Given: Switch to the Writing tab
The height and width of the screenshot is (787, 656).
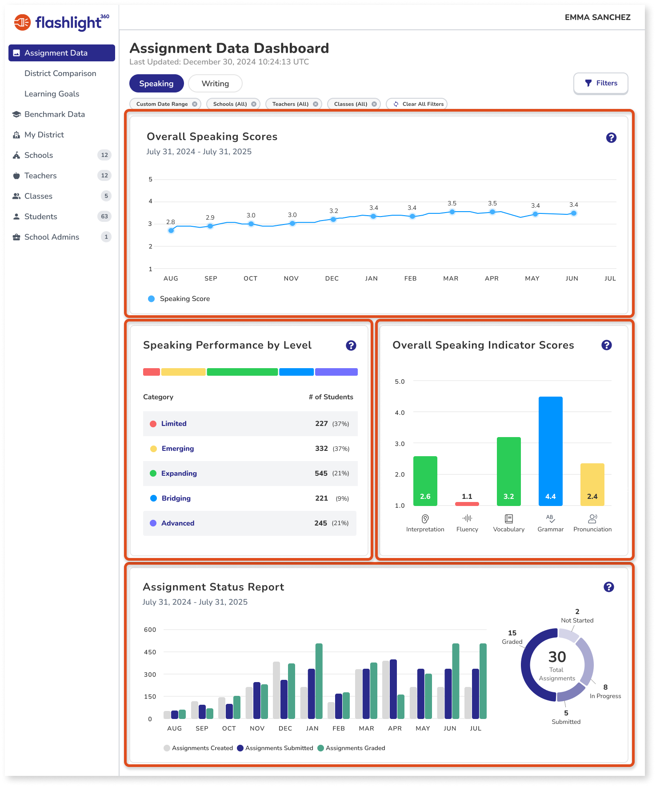Looking at the screenshot, I should tap(215, 84).
